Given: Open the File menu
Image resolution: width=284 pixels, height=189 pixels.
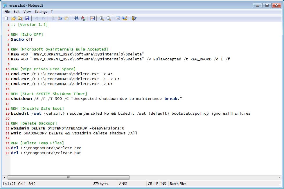Looking at the screenshot, I should 7,12.
